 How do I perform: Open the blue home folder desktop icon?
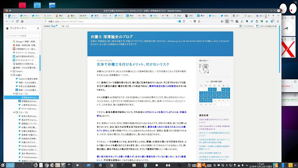[x=37, y=5]
